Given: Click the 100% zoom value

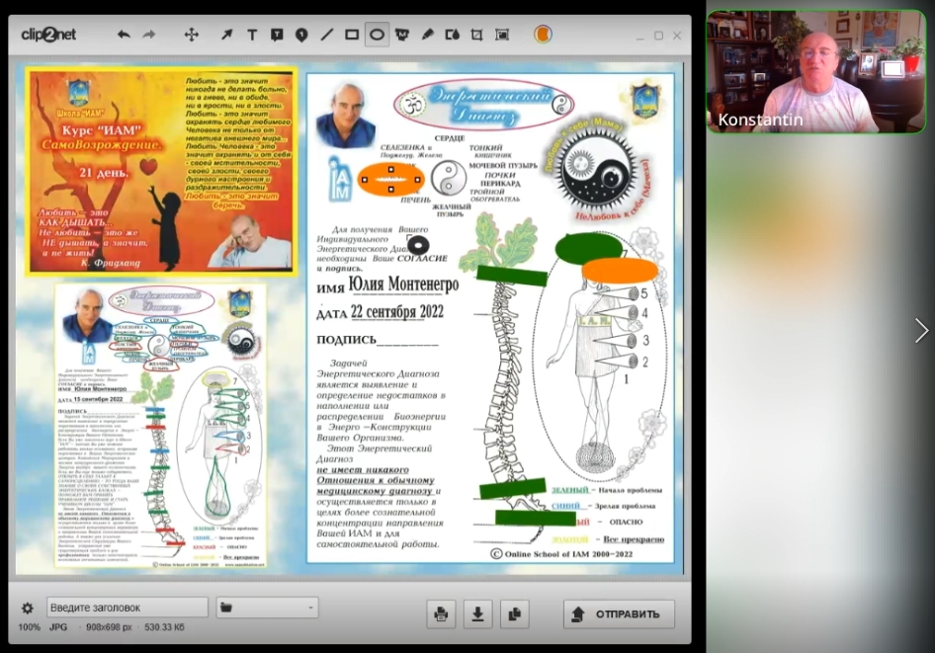Looking at the screenshot, I should [x=30, y=627].
